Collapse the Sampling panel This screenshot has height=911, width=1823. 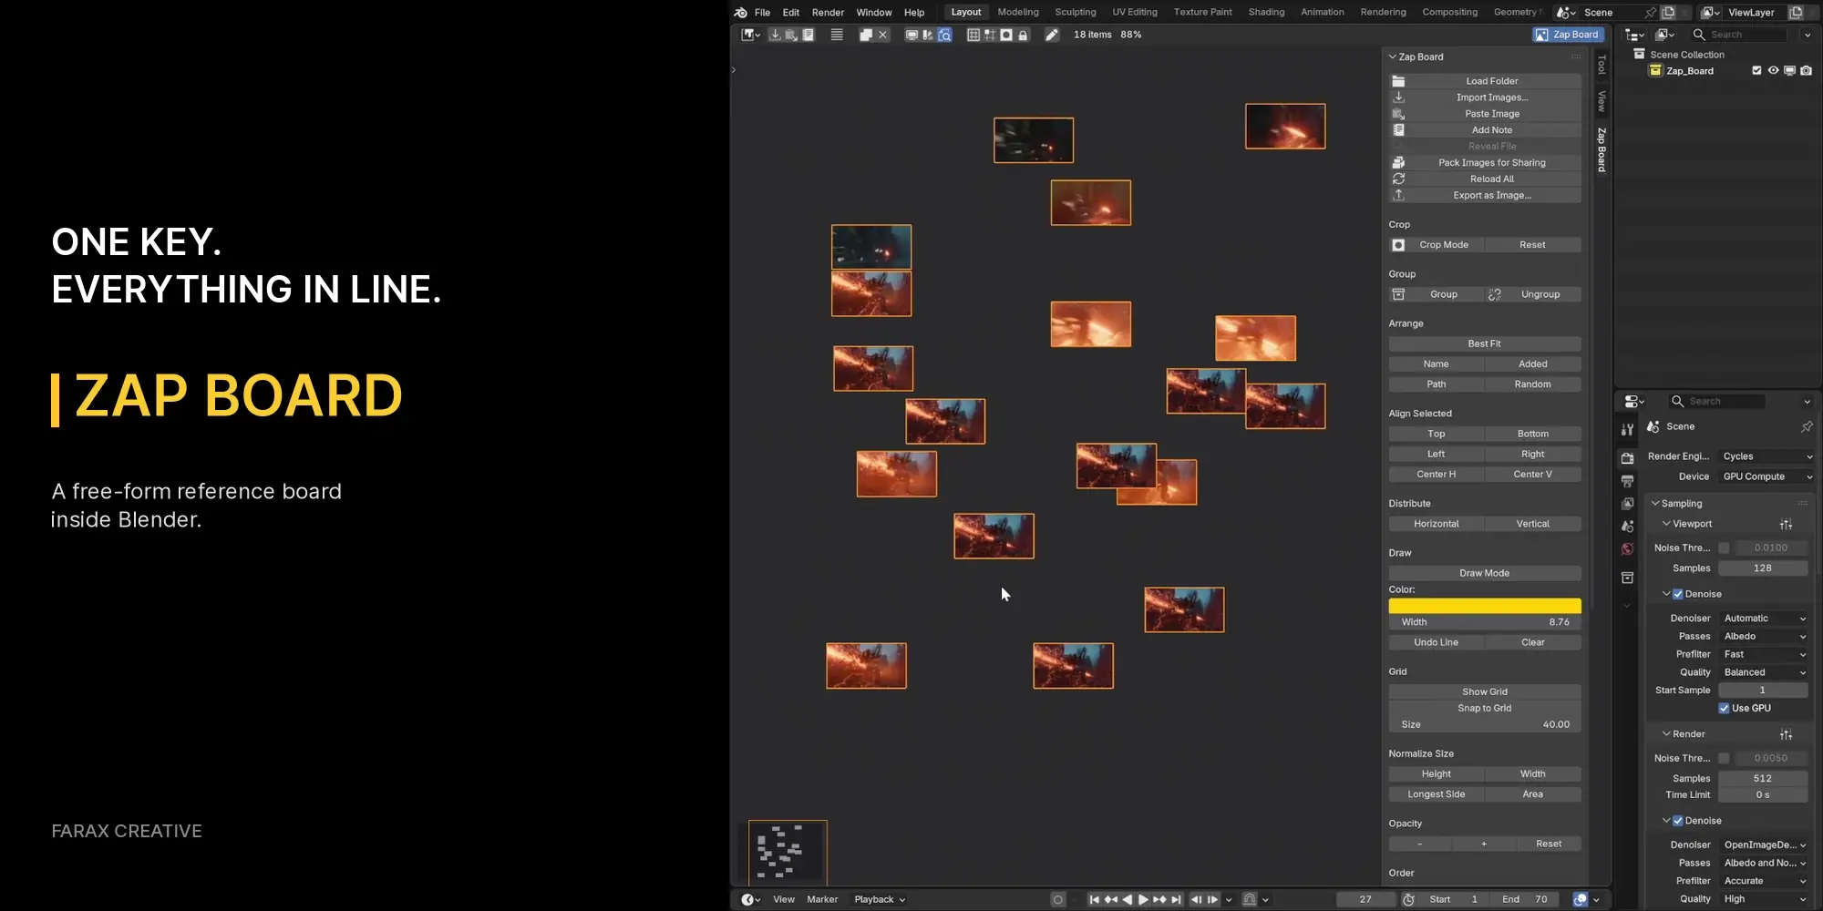[x=1676, y=504]
